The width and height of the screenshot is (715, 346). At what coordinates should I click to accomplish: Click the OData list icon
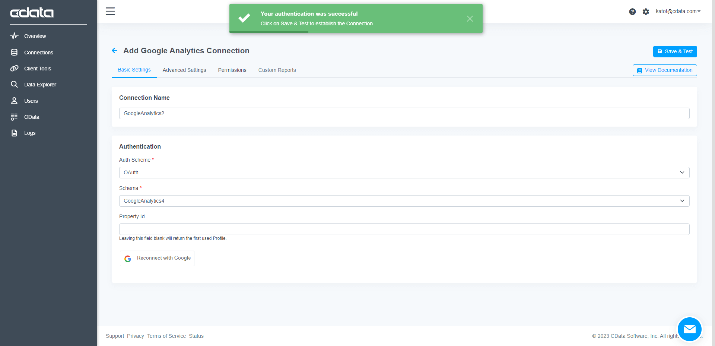[15, 117]
